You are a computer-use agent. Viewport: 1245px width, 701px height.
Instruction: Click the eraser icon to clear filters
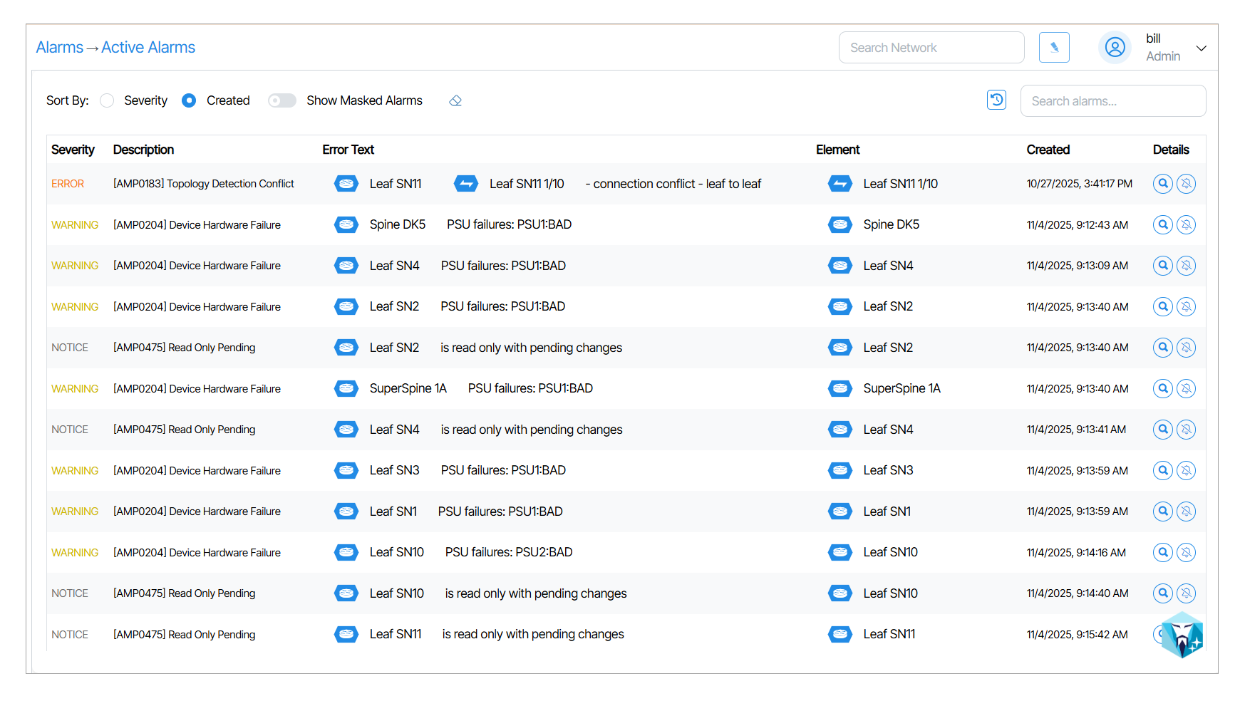coord(455,101)
